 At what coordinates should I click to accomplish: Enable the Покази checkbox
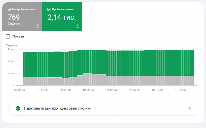(x=8, y=36)
